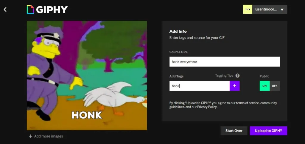The height and width of the screenshot is (144, 305).
Task: Click Add more images link
Action: (46, 136)
